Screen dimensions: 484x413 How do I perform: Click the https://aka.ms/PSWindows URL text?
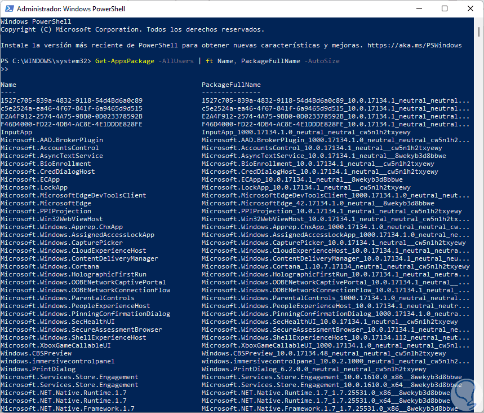[415, 46]
